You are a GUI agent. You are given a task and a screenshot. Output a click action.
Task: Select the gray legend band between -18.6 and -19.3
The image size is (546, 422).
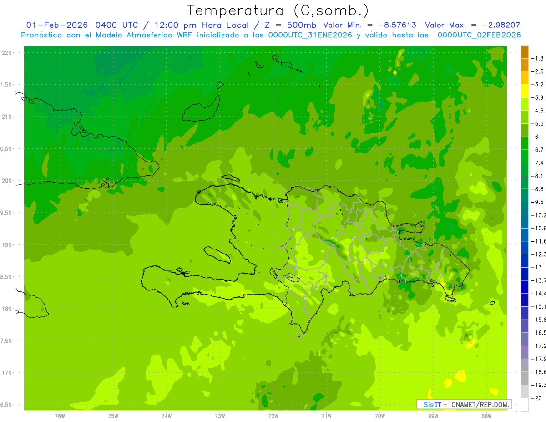(525, 379)
